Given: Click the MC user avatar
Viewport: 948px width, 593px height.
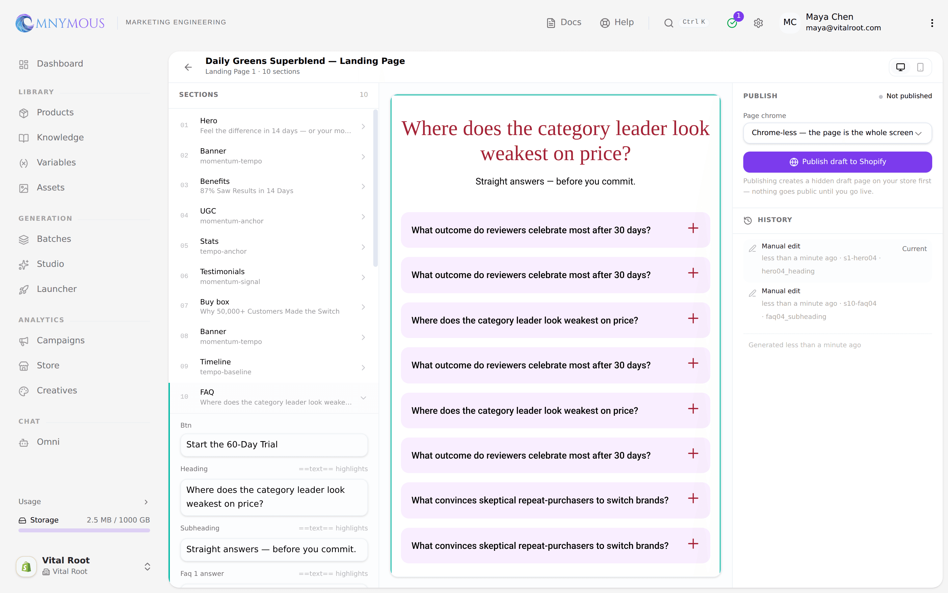Looking at the screenshot, I should pos(789,22).
